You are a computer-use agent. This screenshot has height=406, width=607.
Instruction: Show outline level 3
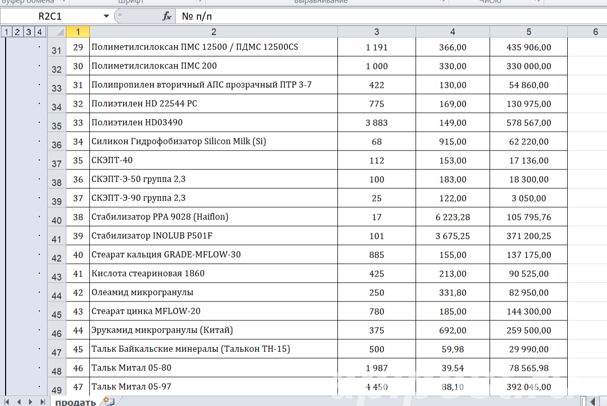(x=29, y=32)
